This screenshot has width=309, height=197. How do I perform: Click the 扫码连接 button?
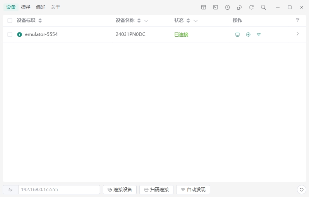pyautogui.click(x=156, y=190)
